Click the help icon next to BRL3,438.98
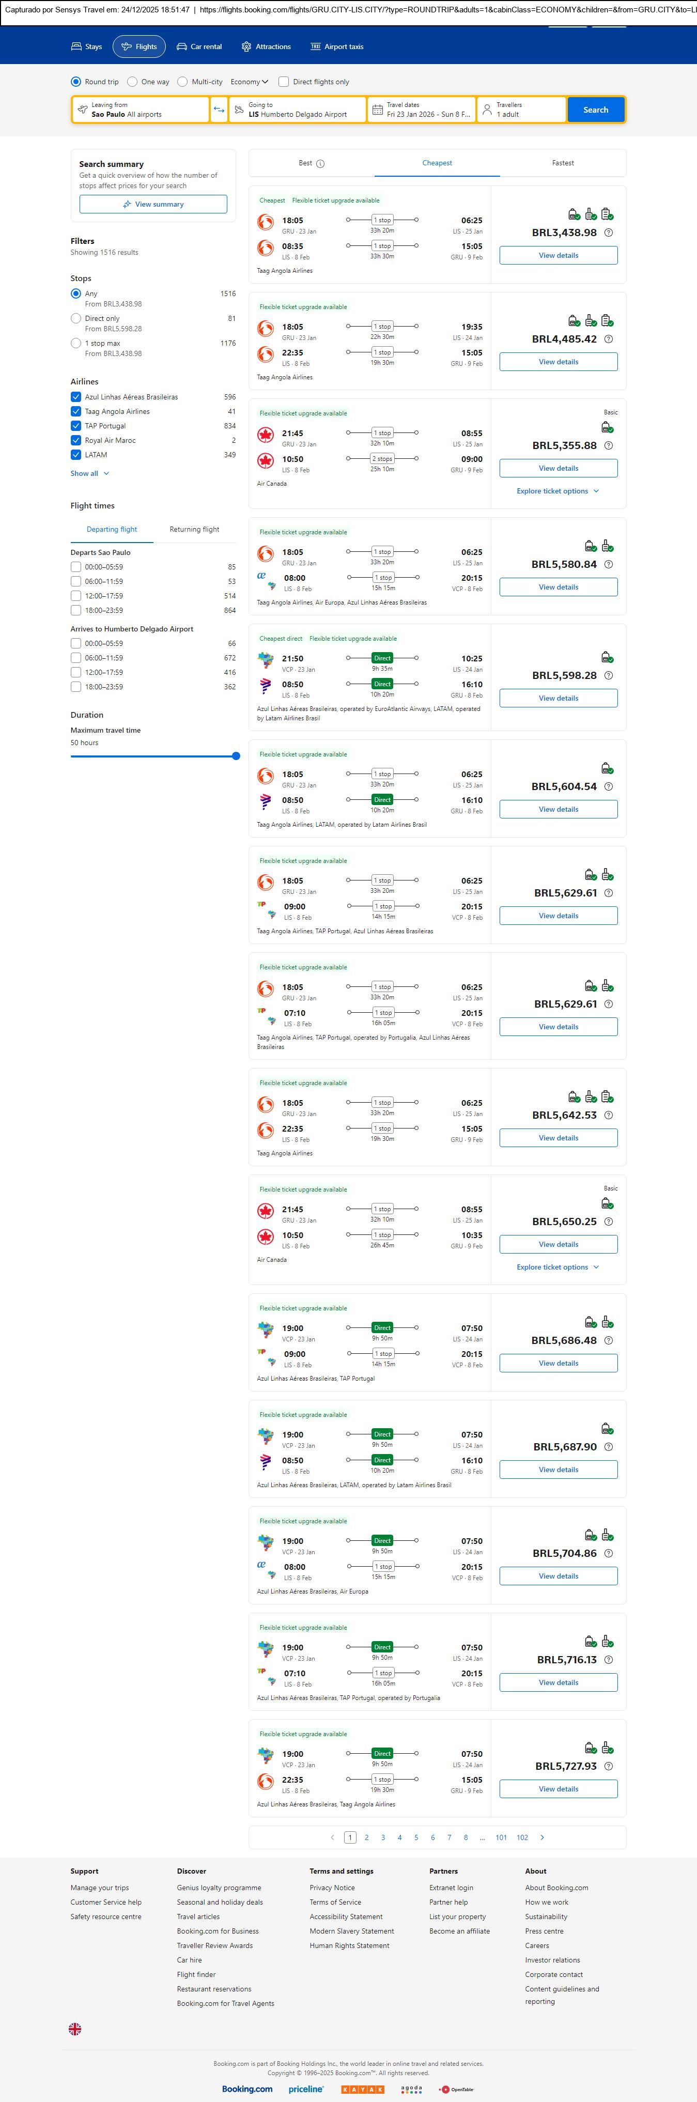This screenshot has width=697, height=2102. coord(608,234)
